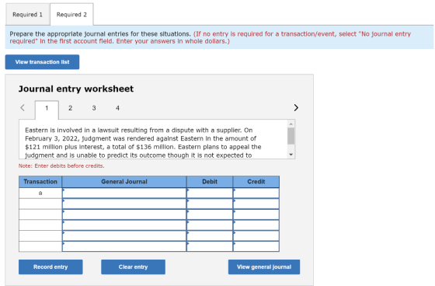Click the Debit field in fifth row
This screenshot has width=435, height=286.
coord(210,235)
